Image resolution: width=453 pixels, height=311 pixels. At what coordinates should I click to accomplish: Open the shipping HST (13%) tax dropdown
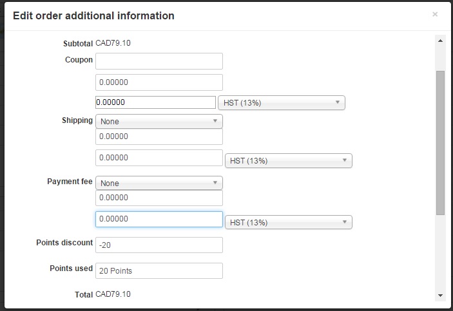pyautogui.click(x=289, y=160)
